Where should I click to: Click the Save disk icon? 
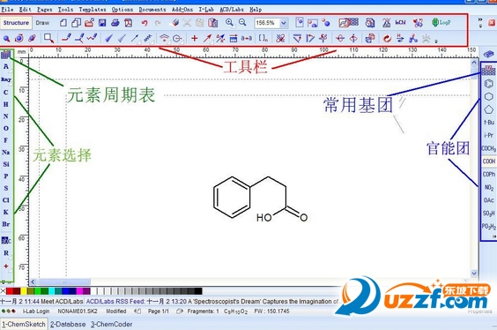[x=102, y=23]
